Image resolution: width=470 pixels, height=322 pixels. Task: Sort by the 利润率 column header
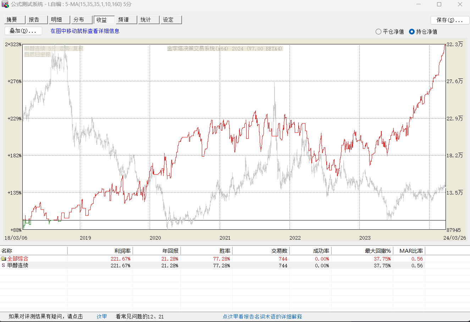[100, 251]
